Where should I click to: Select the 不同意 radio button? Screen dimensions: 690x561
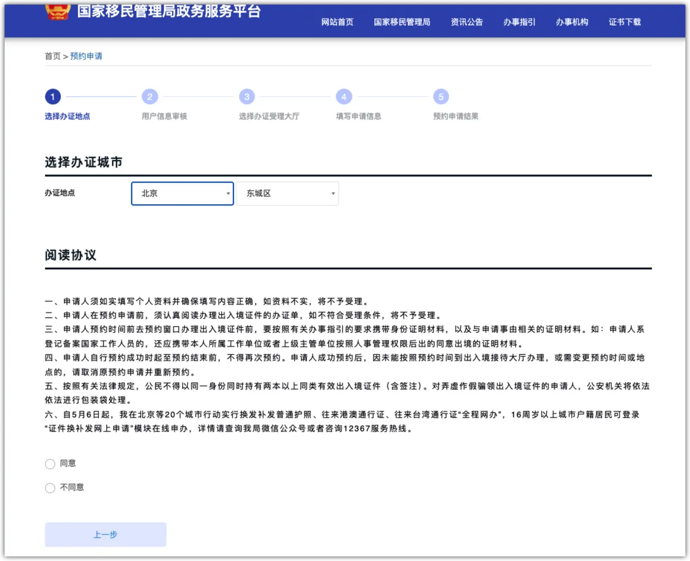click(x=50, y=488)
